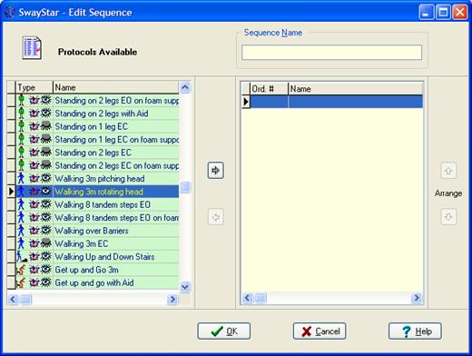
Task: Click protocols list vertical scrollbar thumb
Action: [x=185, y=187]
